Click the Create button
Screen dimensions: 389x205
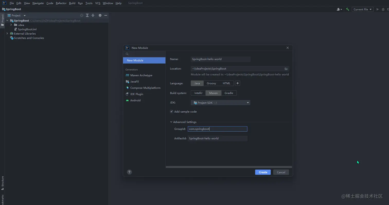(263, 172)
